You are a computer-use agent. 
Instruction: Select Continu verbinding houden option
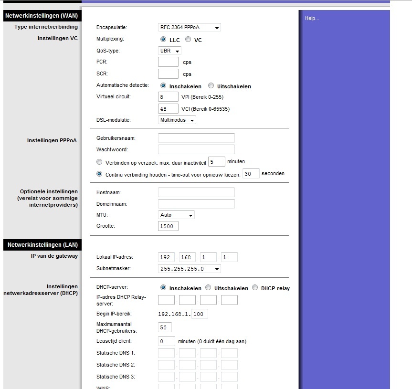point(99,174)
